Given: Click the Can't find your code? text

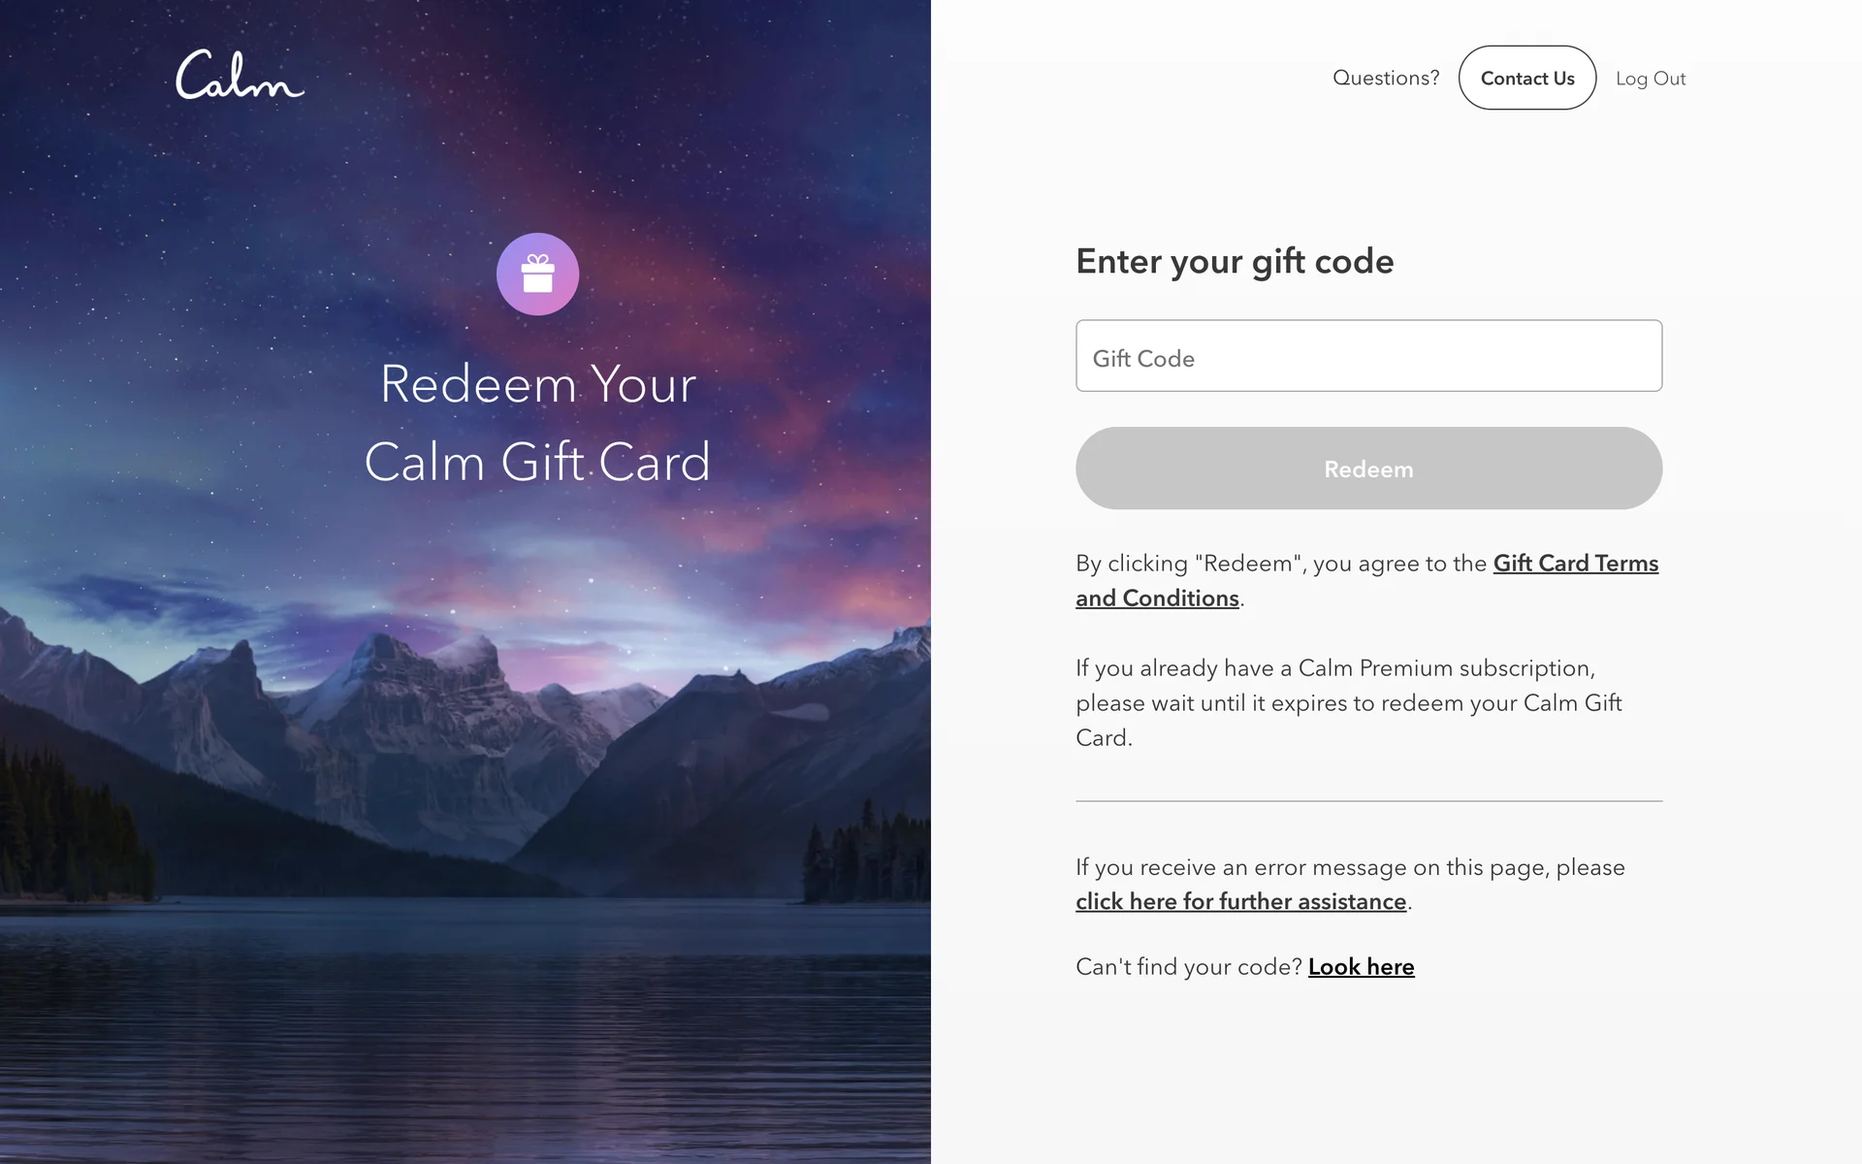Looking at the screenshot, I should [1189, 967].
